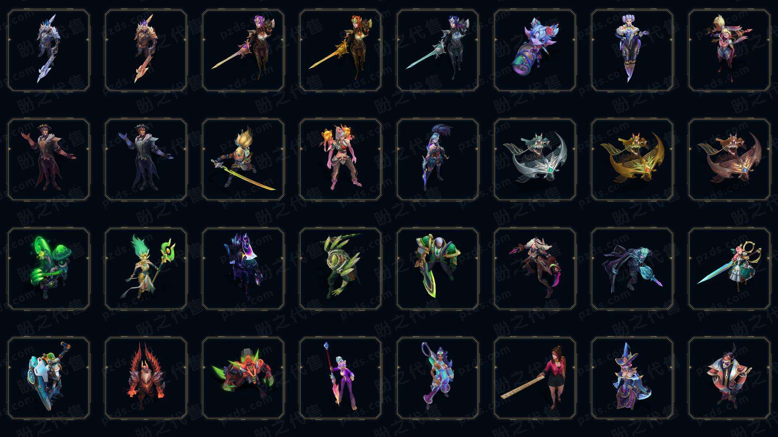Select the blue armored archer with icy bow
Screen dimensions: 778x437
pos(49,51)
